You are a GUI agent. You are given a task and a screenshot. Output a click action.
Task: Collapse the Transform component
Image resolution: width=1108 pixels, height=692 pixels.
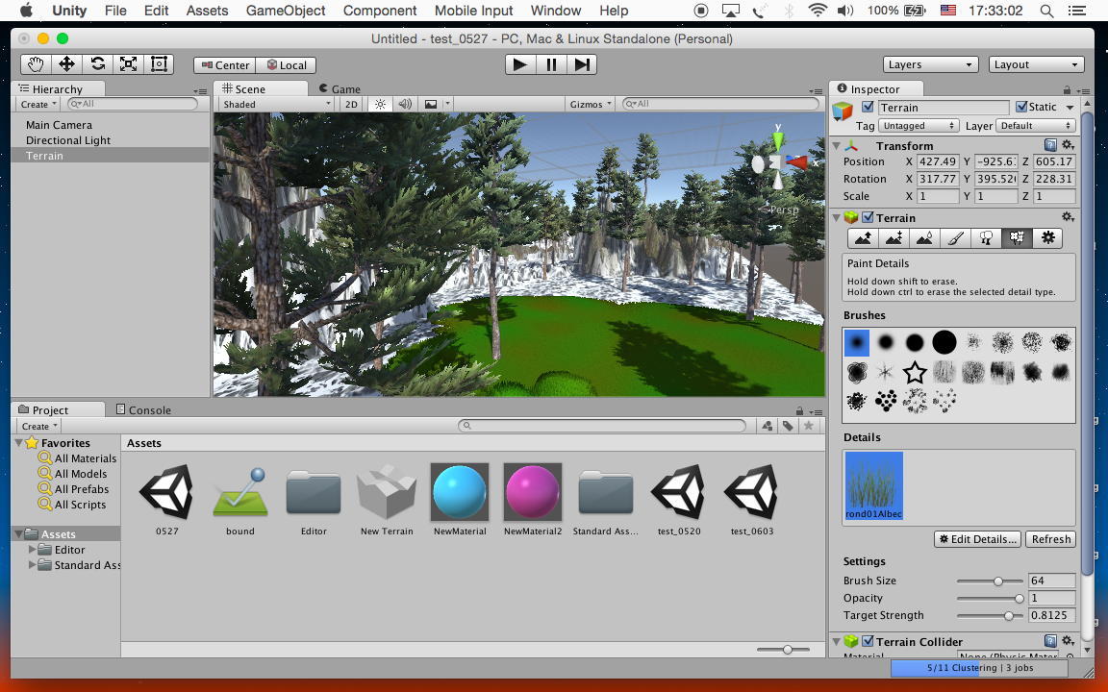(x=837, y=145)
